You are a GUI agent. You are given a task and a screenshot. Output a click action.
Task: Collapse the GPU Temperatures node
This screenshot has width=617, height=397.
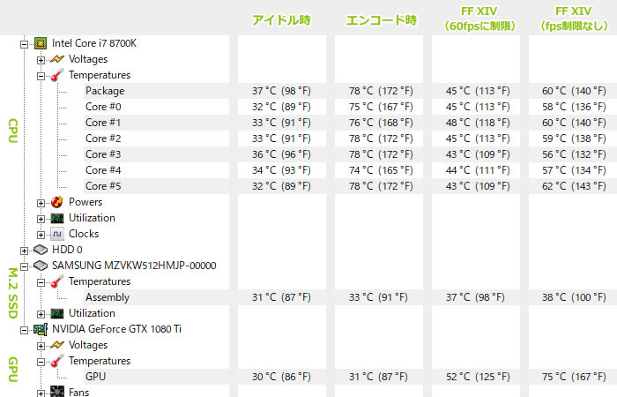click(x=41, y=362)
